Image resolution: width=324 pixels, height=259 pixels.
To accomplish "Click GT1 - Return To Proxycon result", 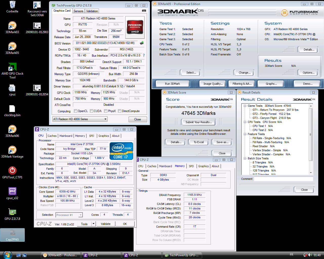I will (x=275, y=110).
